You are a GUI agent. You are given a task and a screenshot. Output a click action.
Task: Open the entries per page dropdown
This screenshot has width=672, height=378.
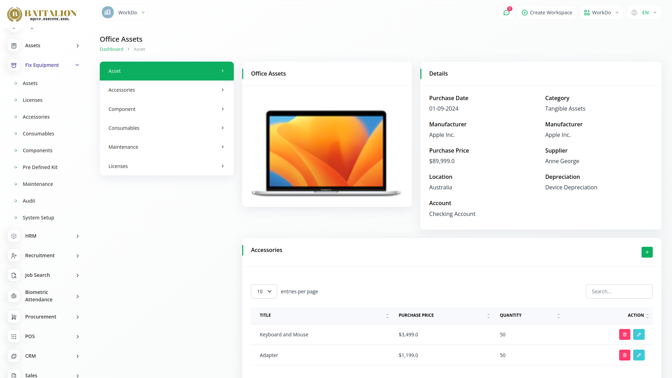click(264, 292)
